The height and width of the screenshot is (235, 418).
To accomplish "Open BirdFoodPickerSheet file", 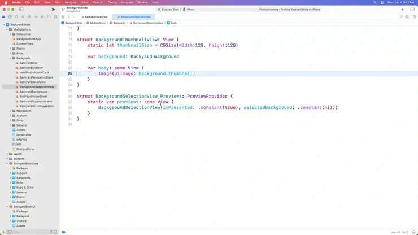I will point(33,97).
